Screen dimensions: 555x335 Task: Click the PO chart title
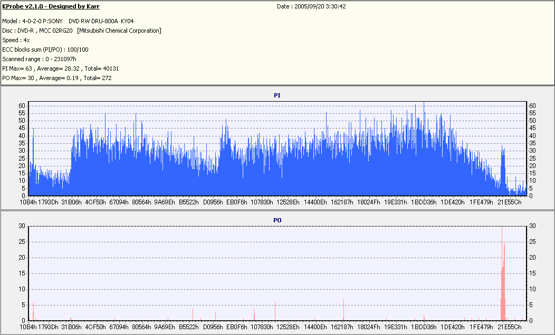click(x=277, y=220)
